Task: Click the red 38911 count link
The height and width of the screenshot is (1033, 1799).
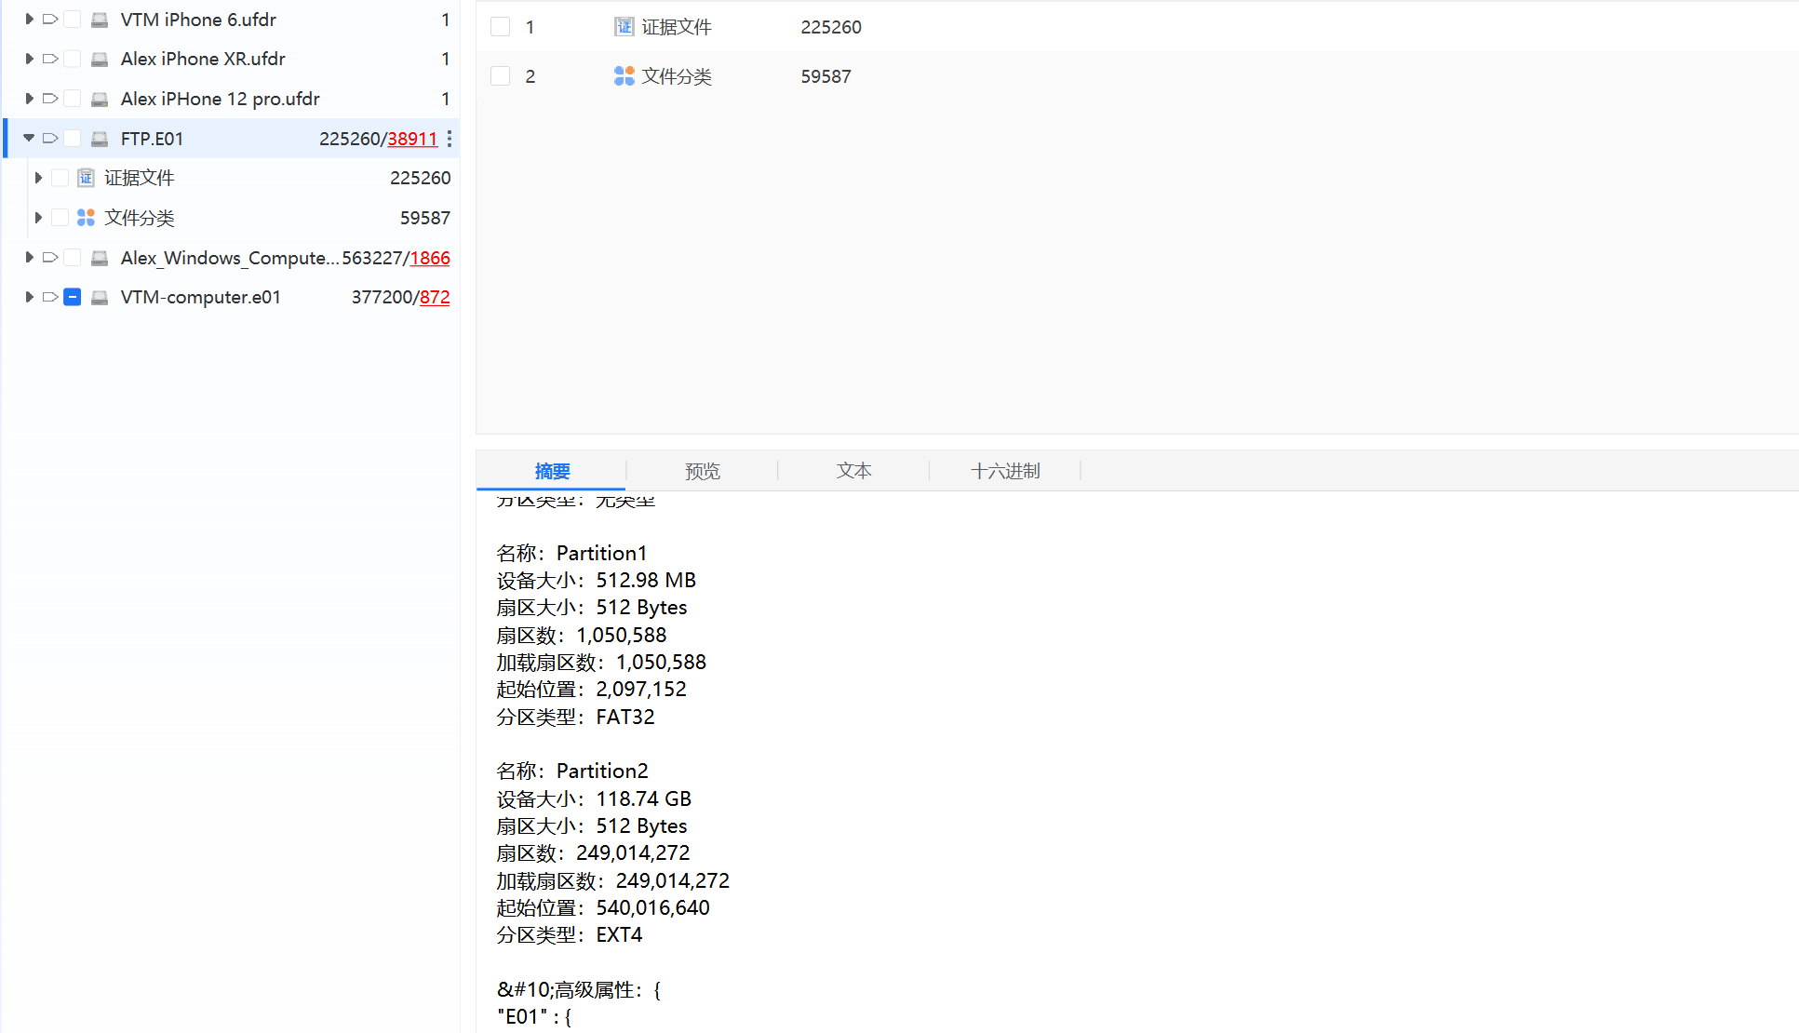Action: tap(412, 139)
